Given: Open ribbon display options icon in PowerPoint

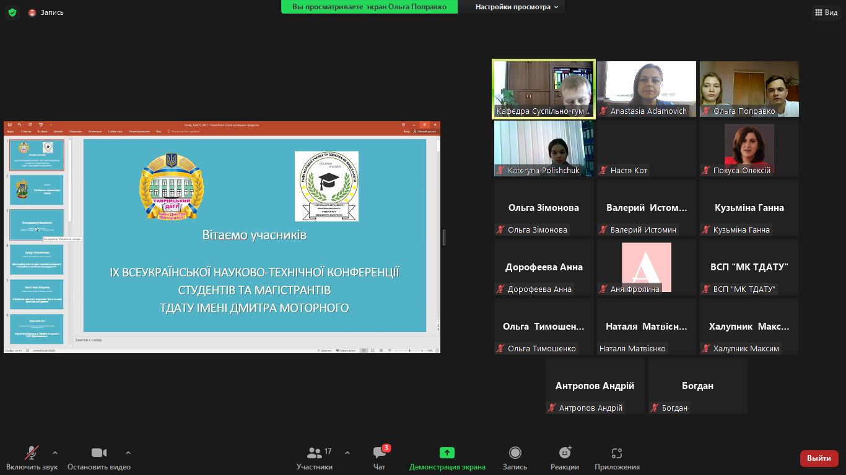Looking at the screenshot, I should 404,125.
